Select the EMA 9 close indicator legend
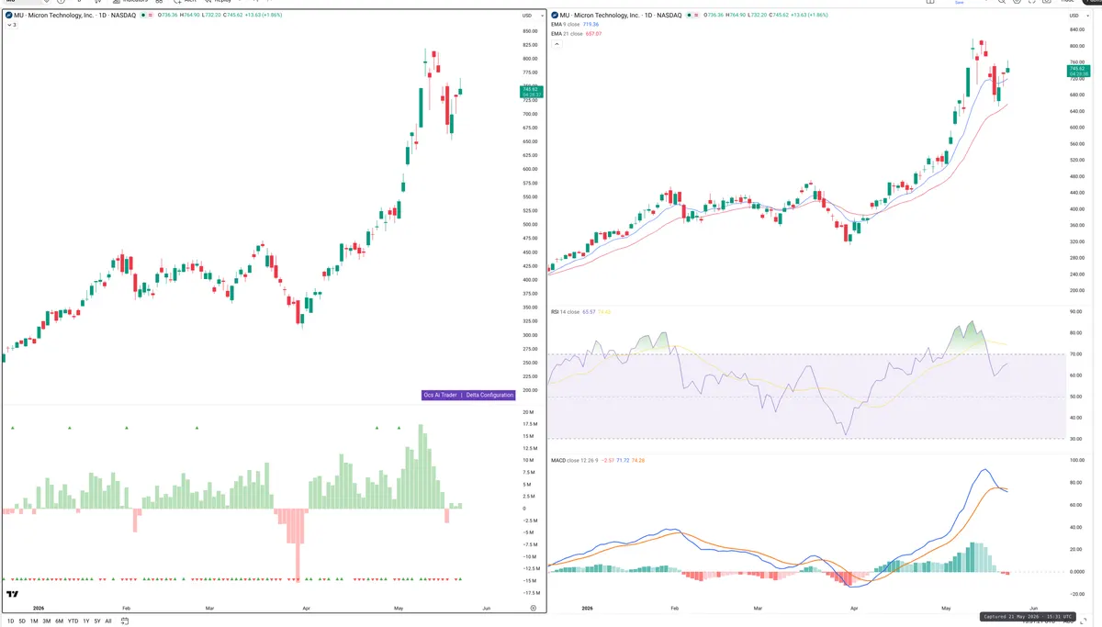The width and height of the screenshot is (1102, 627). pyautogui.click(x=565, y=25)
